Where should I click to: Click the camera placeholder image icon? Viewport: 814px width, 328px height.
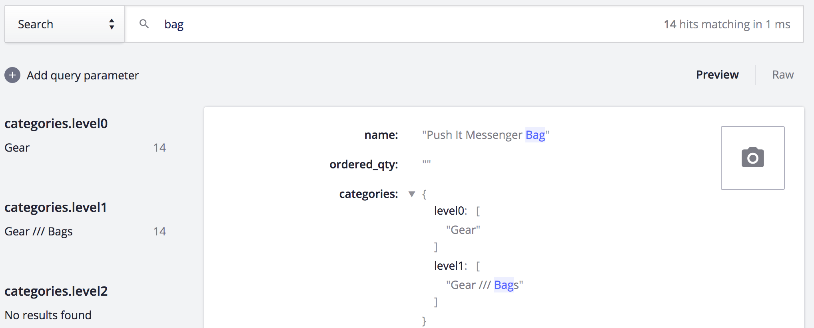pos(752,158)
